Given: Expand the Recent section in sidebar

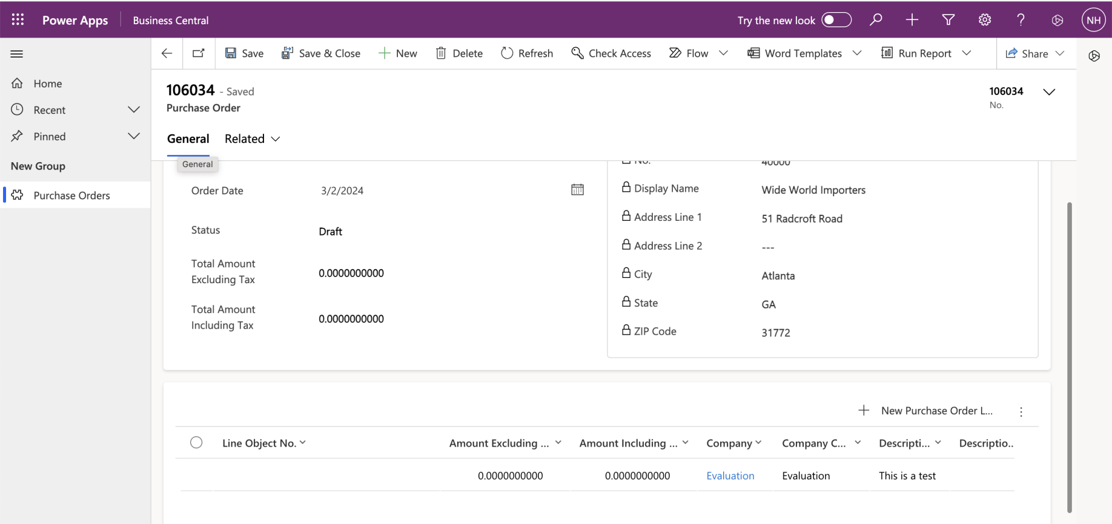Looking at the screenshot, I should point(134,110).
